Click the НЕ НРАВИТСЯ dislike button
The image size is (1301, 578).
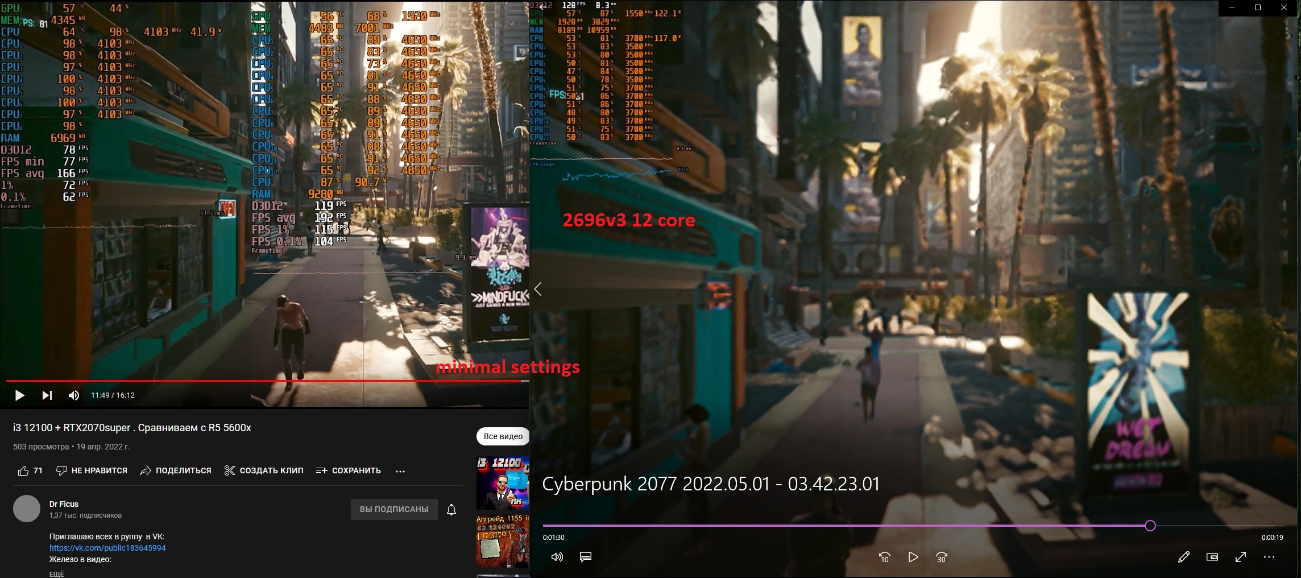pos(92,470)
